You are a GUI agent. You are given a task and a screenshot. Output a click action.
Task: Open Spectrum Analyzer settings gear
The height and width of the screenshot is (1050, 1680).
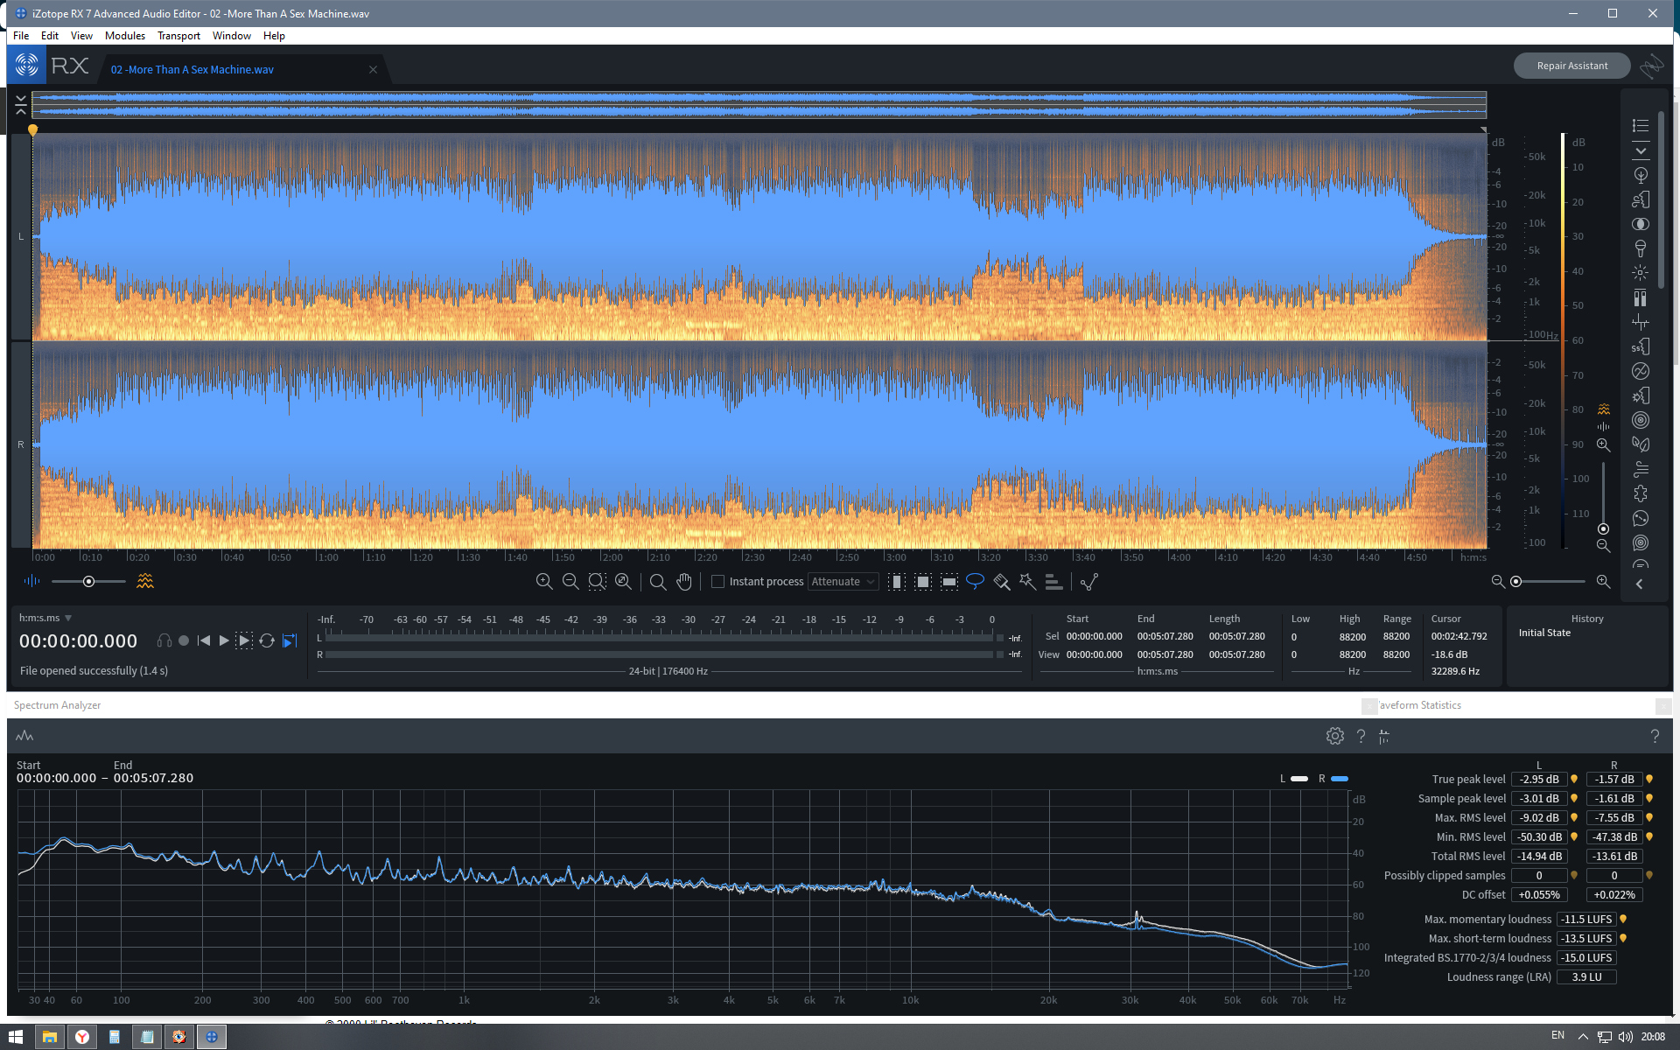pyautogui.click(x=1334, y=736)
